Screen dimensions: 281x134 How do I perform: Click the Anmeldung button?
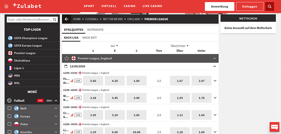219,6
